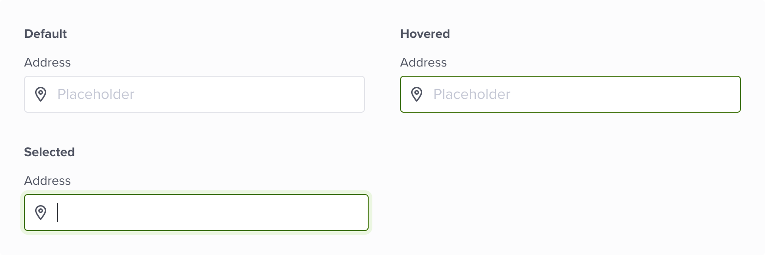Screen dimensions: 765x255
Task: Click the Address label under Default
Action: 48,62
